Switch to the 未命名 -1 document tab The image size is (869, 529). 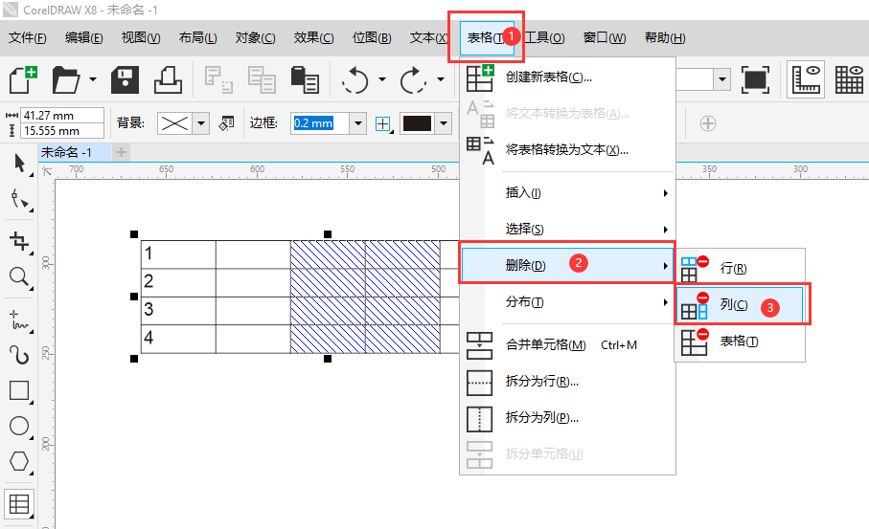75,152
